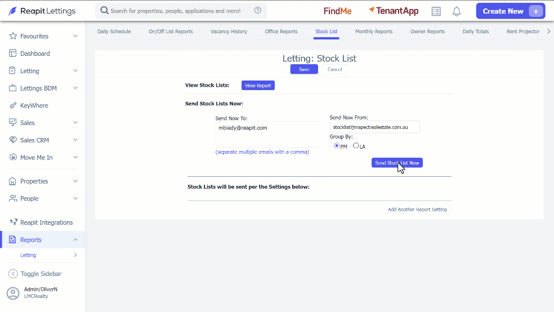Viewport: 554px width, 312px height.
Task: Click the Send Now To email field
Action: [267, 134]
